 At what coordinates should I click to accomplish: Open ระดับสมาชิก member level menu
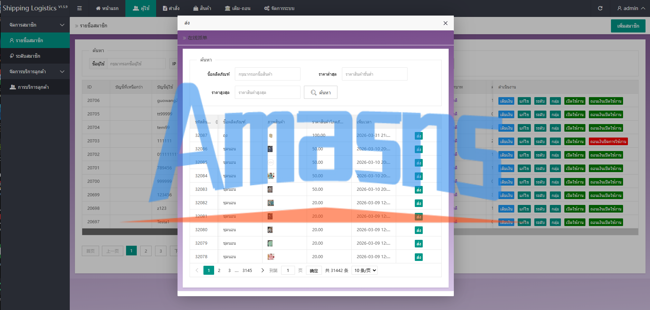35,56
